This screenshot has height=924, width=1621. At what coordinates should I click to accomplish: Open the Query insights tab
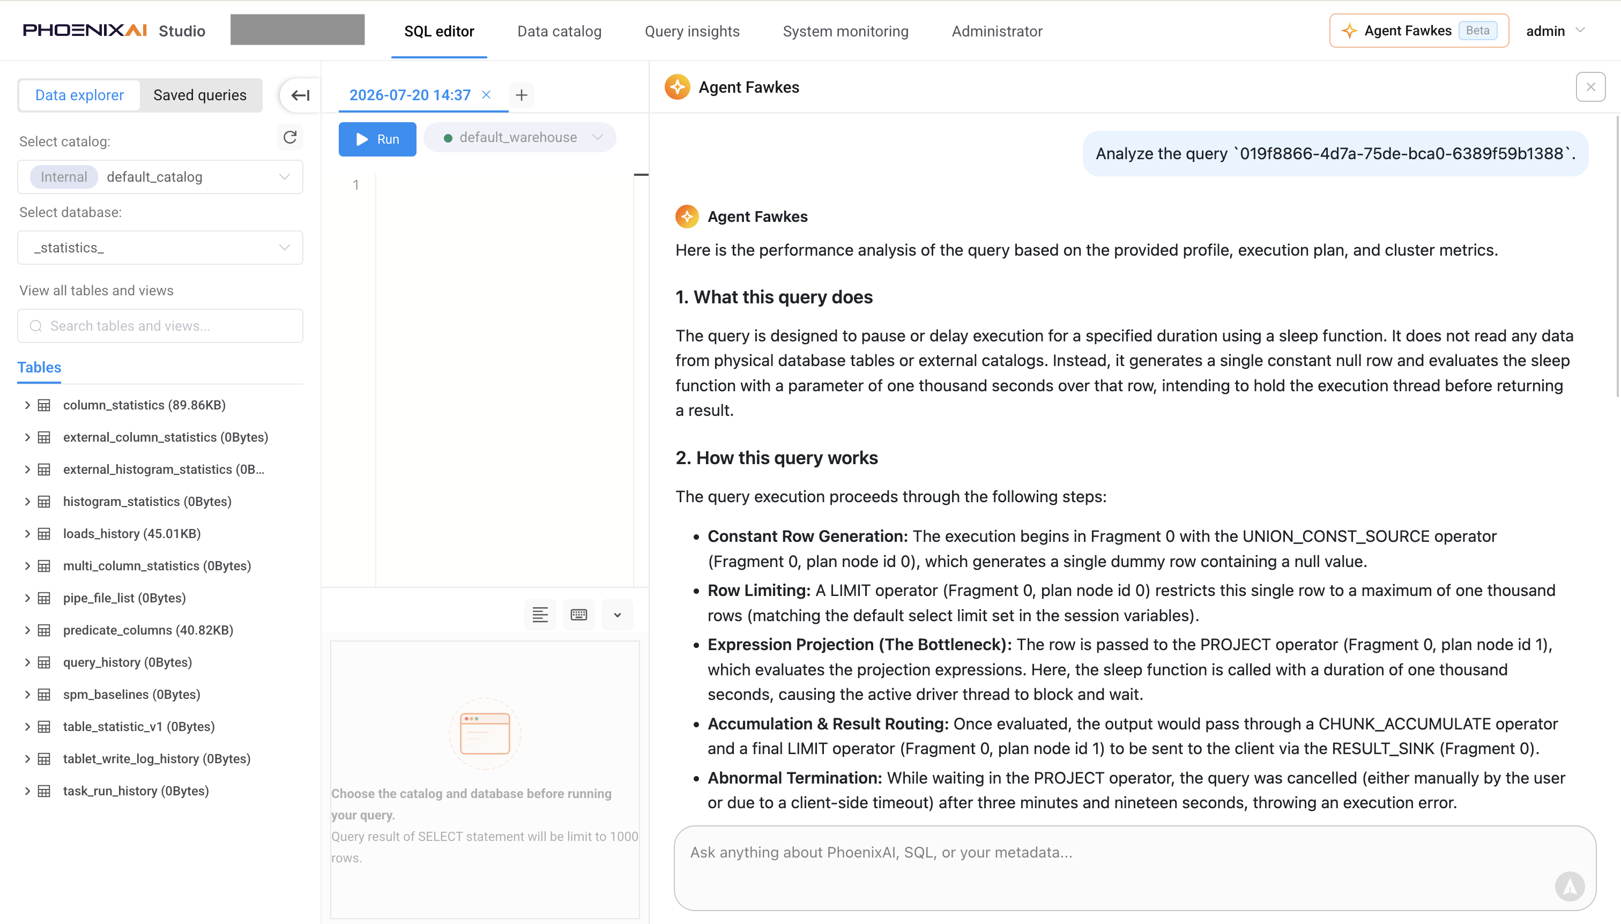(692, 31)
